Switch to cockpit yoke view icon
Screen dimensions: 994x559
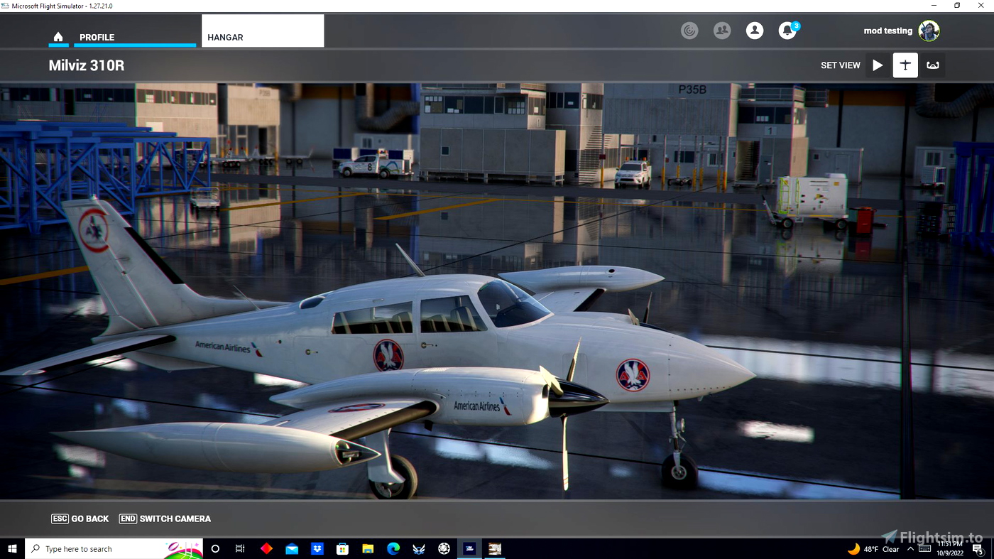pyautogui.click(x=933, y=65)
